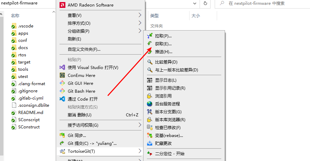Click the 版本库浏览器 repo browser icon

(x=149, y=119)
